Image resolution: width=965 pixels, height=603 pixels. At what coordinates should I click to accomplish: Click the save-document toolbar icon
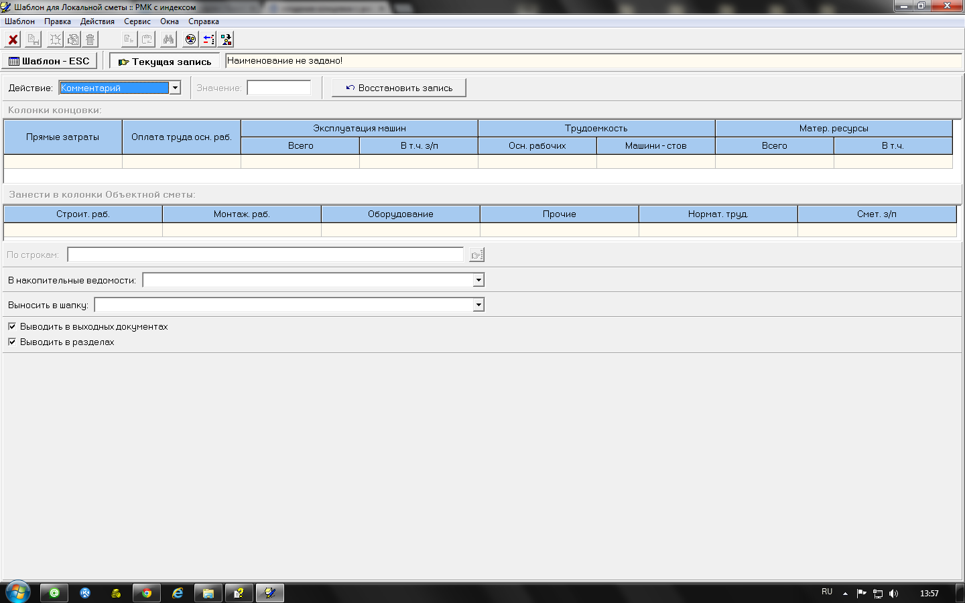pos(33,40)
